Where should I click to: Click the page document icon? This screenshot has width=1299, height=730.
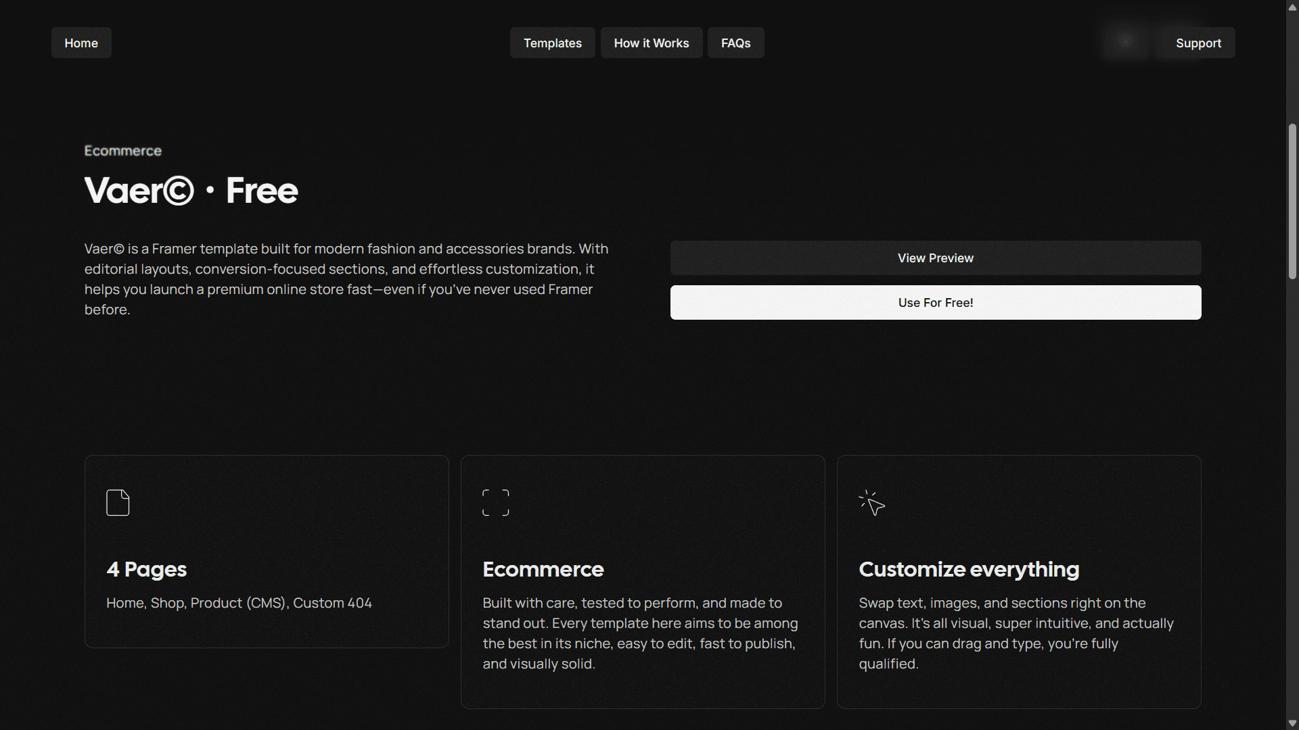(x=118, y=503)
